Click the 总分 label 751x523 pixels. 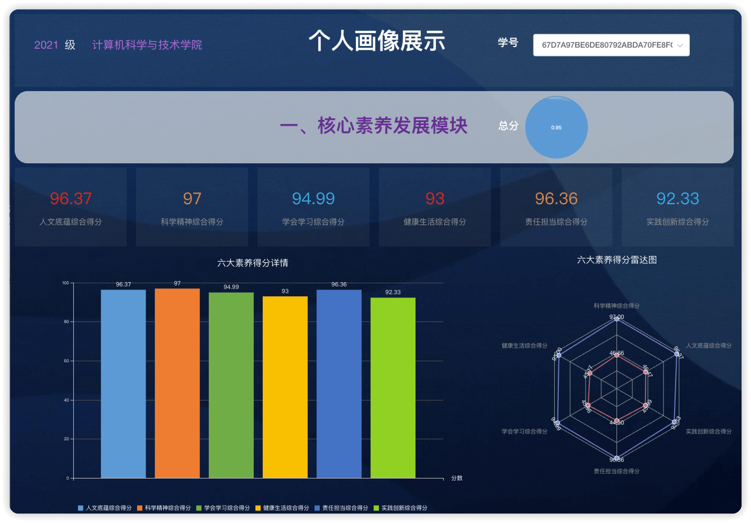pyautogui.click(x=508, y=126)
